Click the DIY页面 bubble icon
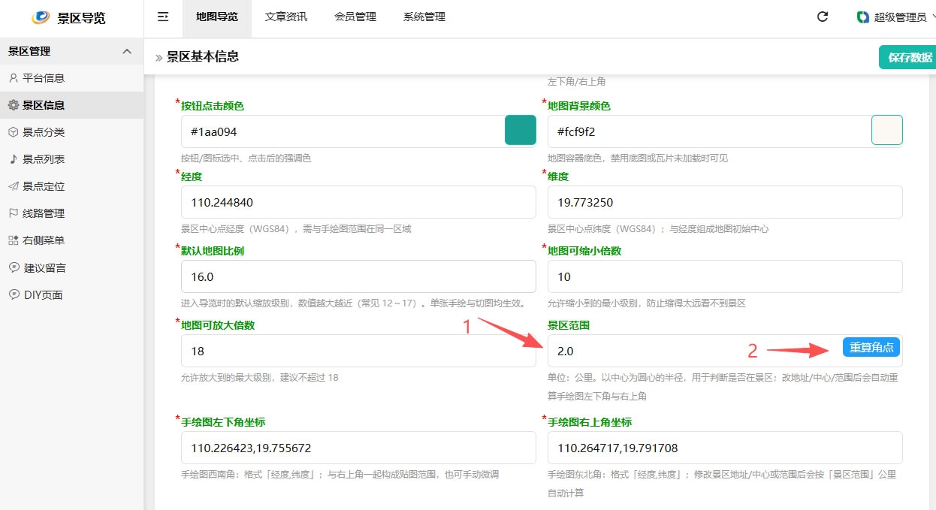This screenshot has height=510, width=936. (14, 294)
